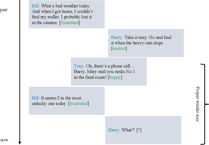Click the vertical "Proper winder size" label
Screen dimensions: 209x145
point(198,104)
